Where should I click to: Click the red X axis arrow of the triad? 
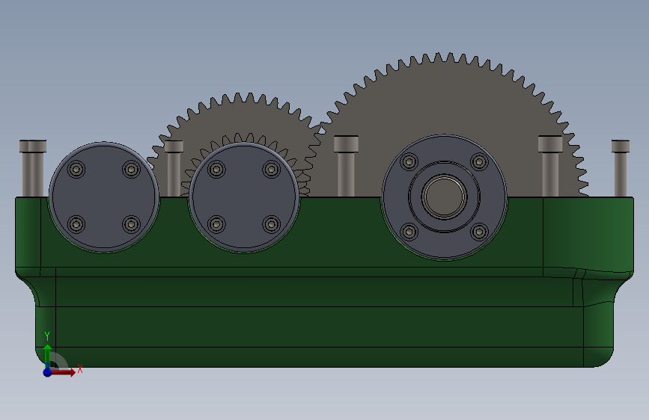click(x=64, y=372)
